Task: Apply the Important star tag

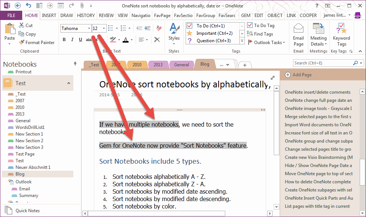Action: click(212, 33)
